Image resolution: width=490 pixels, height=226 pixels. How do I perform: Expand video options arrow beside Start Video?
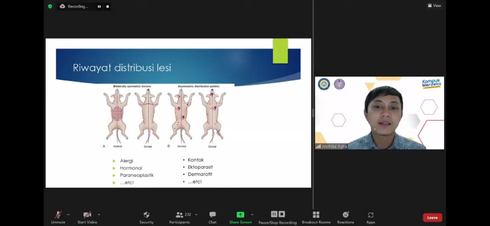pos(99,214)
